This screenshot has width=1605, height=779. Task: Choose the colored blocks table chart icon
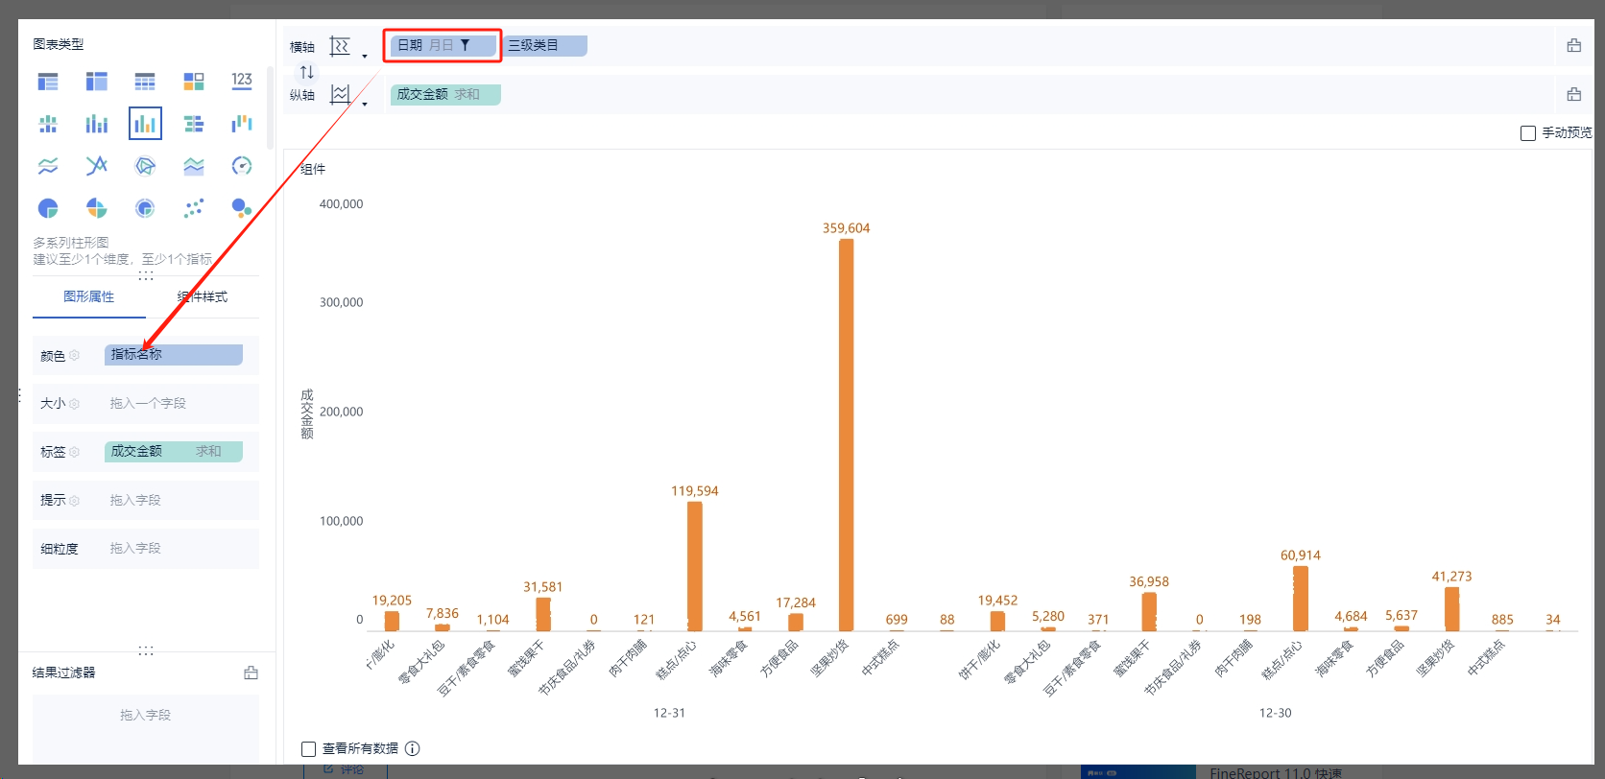[x=194, y=82]
